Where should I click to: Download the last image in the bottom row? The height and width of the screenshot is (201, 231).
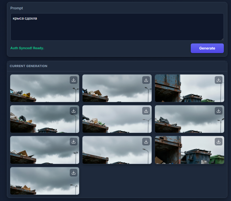74,173
